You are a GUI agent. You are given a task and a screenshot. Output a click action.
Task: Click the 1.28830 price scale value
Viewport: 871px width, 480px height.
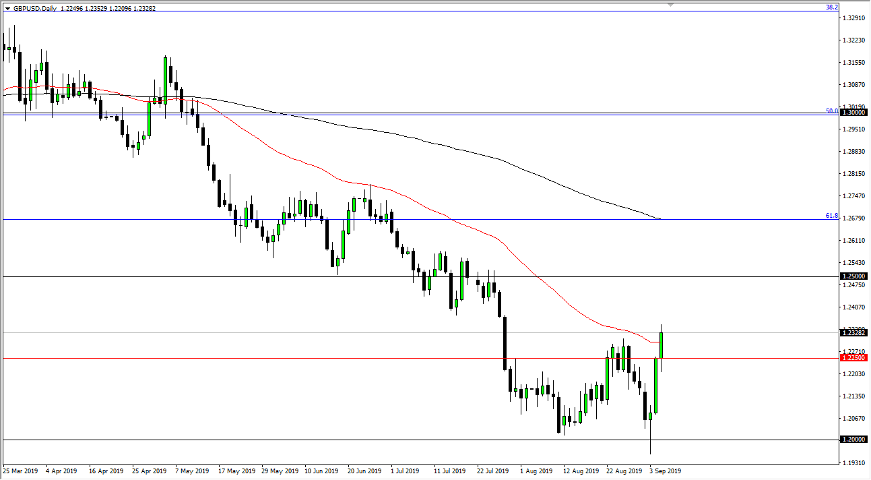[854, 151]
